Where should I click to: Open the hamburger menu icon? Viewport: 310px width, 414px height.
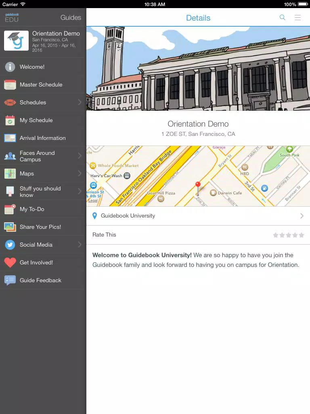(x=297, y=17)
